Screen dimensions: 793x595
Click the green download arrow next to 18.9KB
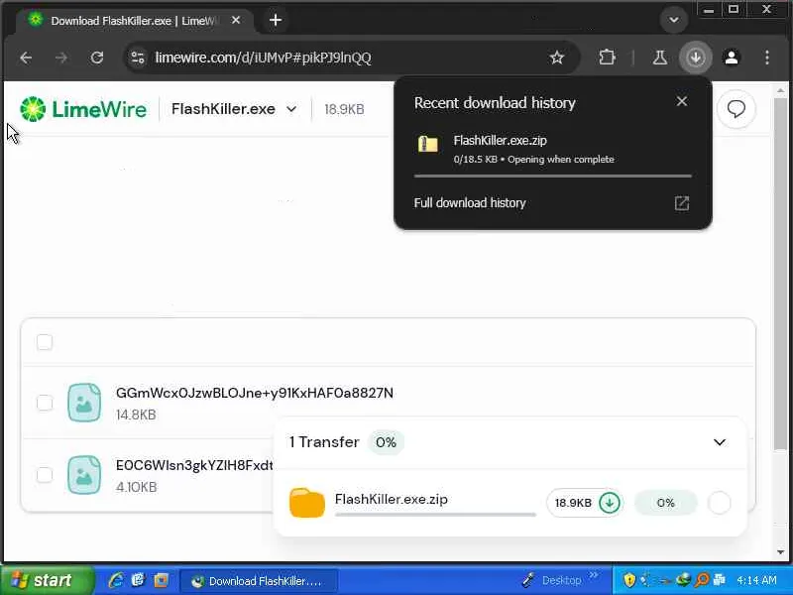610,503
